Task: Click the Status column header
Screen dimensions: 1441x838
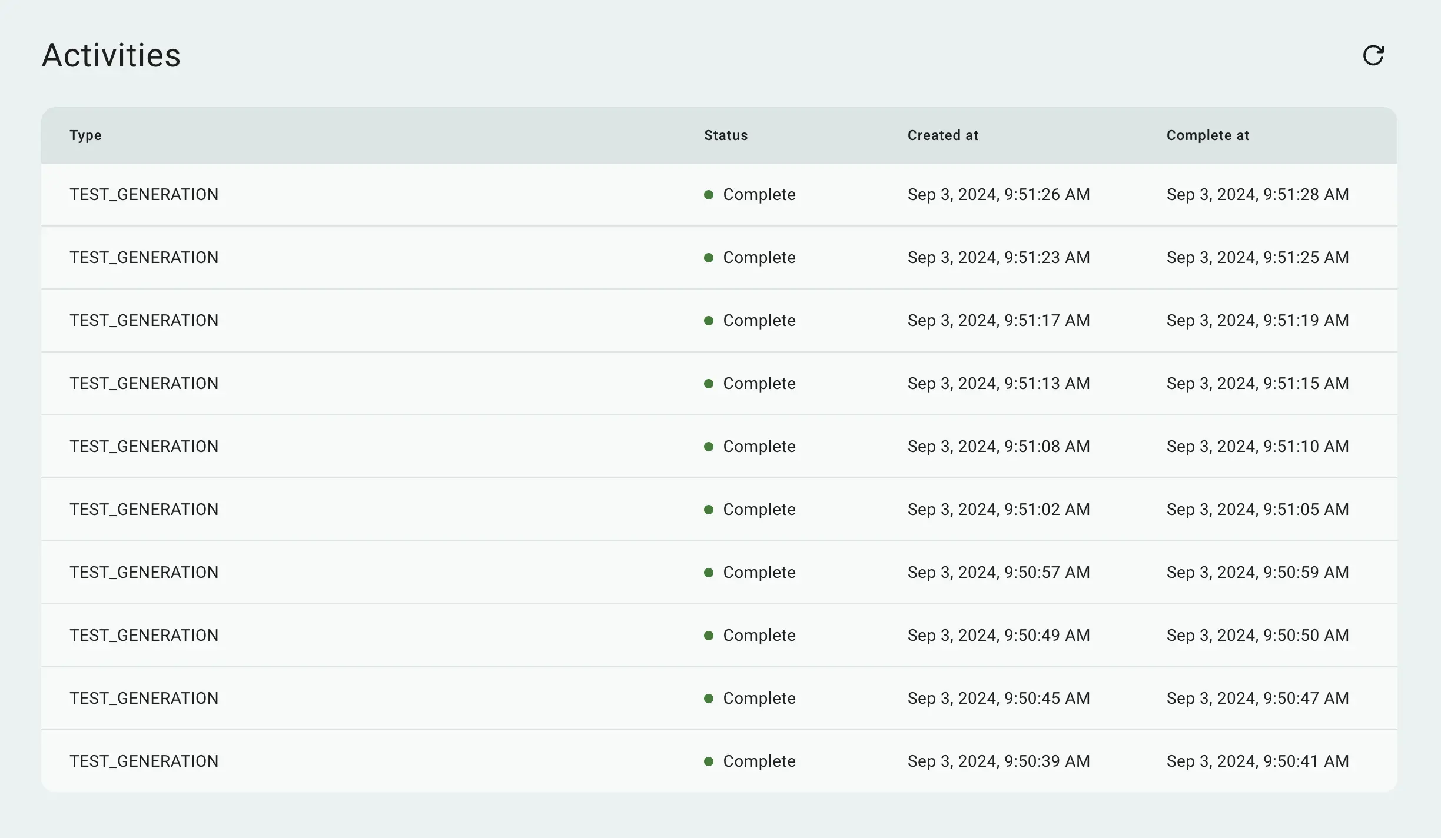Action: click(726, 135)
